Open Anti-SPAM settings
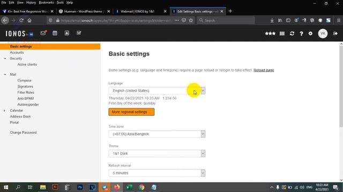 26,98
